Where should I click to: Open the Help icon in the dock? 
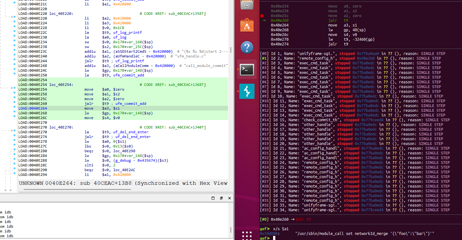point(247,47)
